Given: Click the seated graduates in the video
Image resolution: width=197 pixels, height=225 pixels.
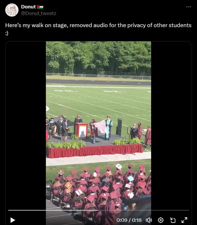Looking at the screenshot, I should [99, 189].
